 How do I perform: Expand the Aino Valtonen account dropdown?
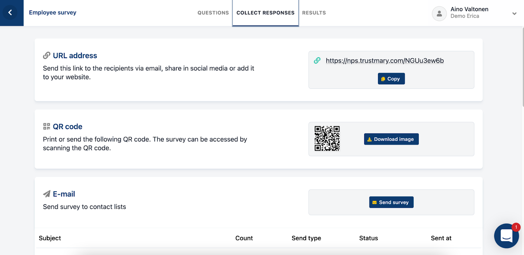coord(514,13)
